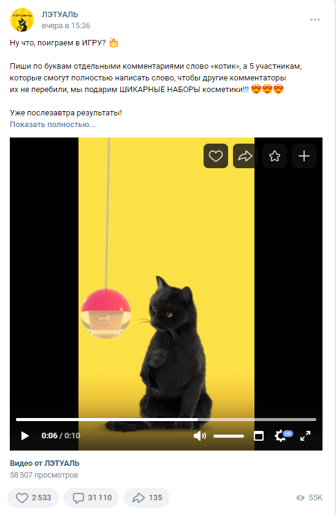Add the video using the plus icon
Viewport: 336px width, 515px height.
304,156
